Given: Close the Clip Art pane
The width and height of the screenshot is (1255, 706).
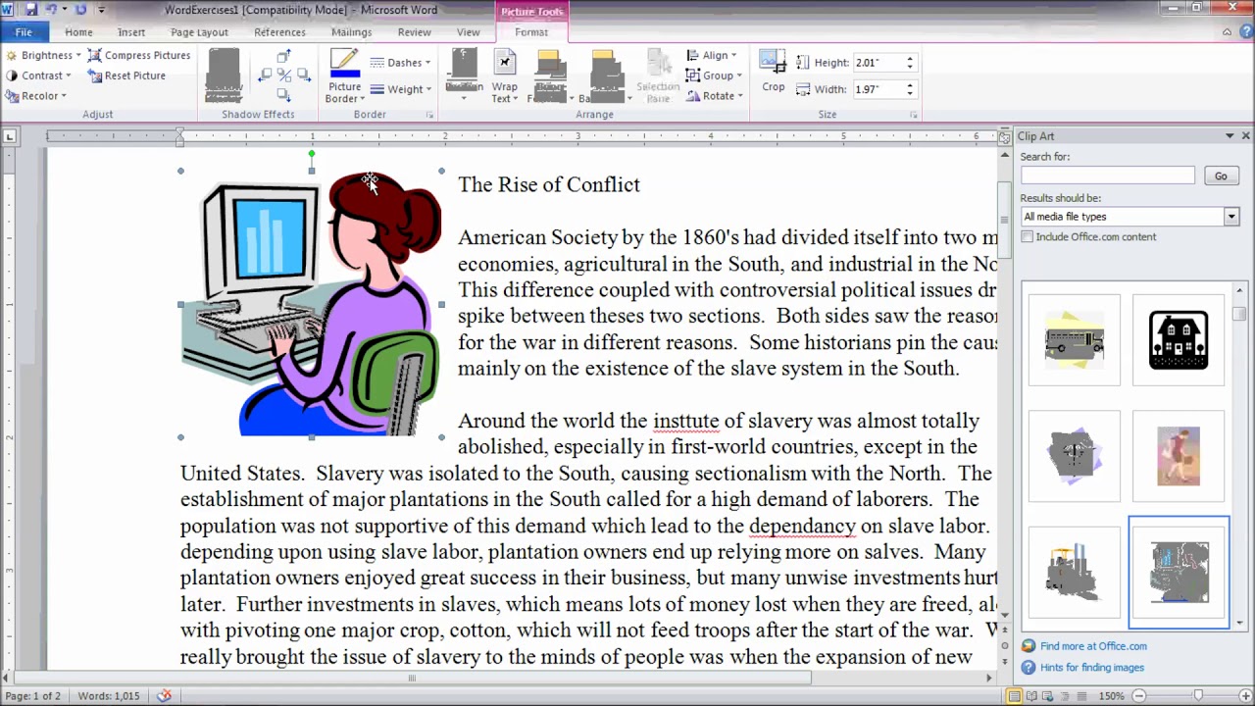Looking at the screenshot, I should pos(1246,136).
